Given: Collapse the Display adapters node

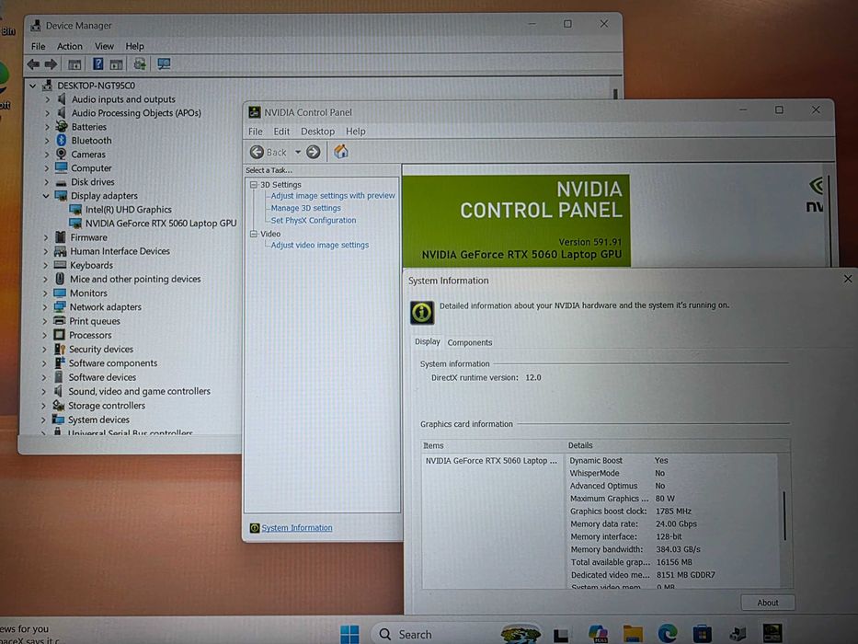Looking at the screenshot, I should (x=46, y=195).
